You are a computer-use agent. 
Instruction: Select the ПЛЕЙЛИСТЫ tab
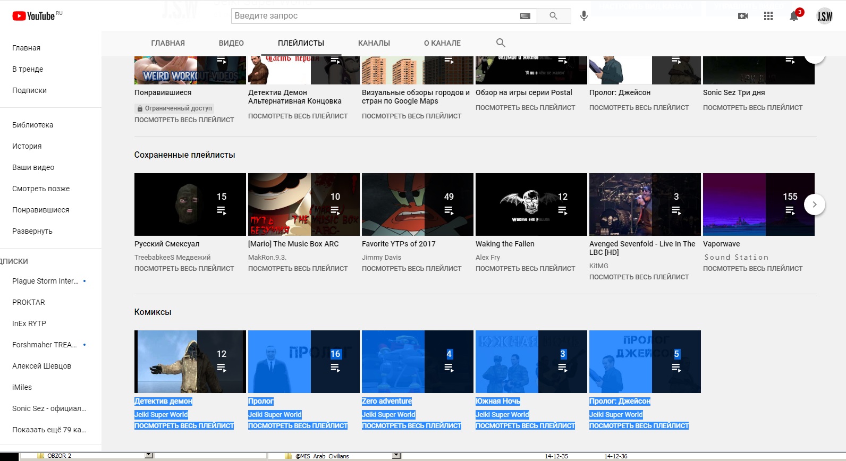point(301,43)
